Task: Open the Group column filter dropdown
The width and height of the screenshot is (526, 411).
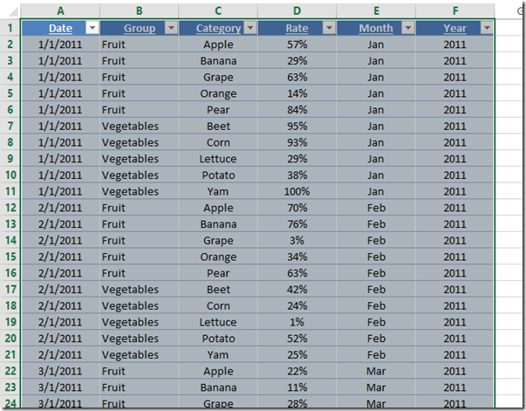Action: coord(171,28)
